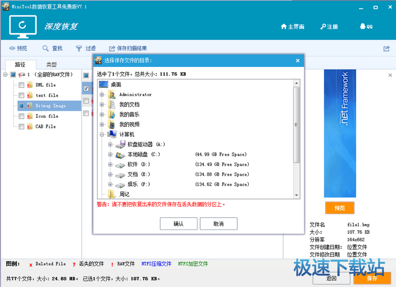The height and width of the screenshot is (287, 396).
Task: Click the back (返回) button
Action: tap(332, 278)
